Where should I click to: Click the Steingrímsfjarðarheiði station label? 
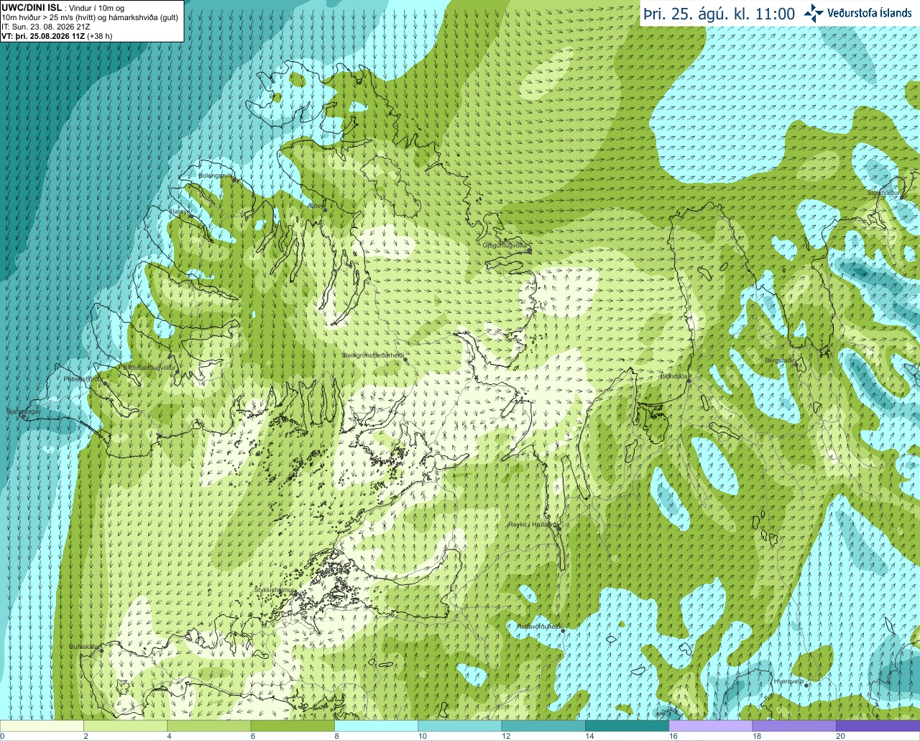point(372,355)
